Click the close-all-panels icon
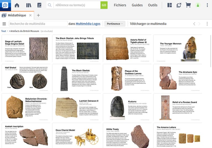This screenshot has height=148, width=212. [179, 5]
